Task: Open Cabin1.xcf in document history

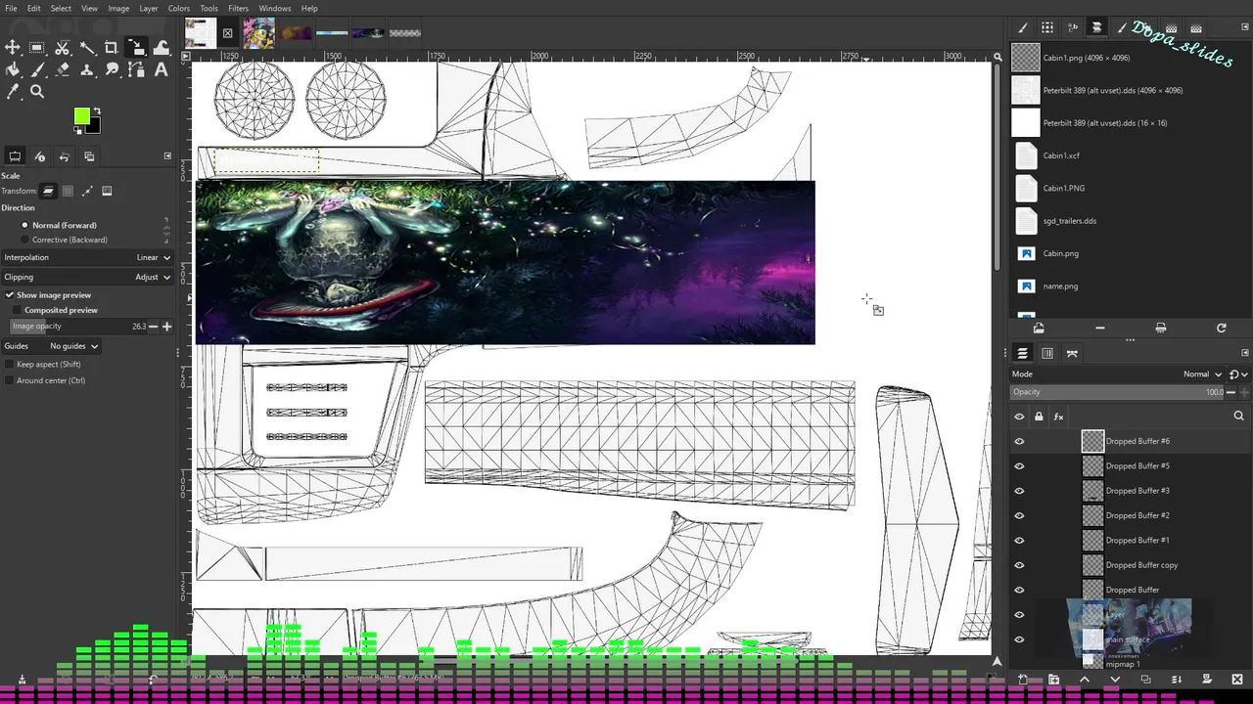Action: coord(1062,155)
